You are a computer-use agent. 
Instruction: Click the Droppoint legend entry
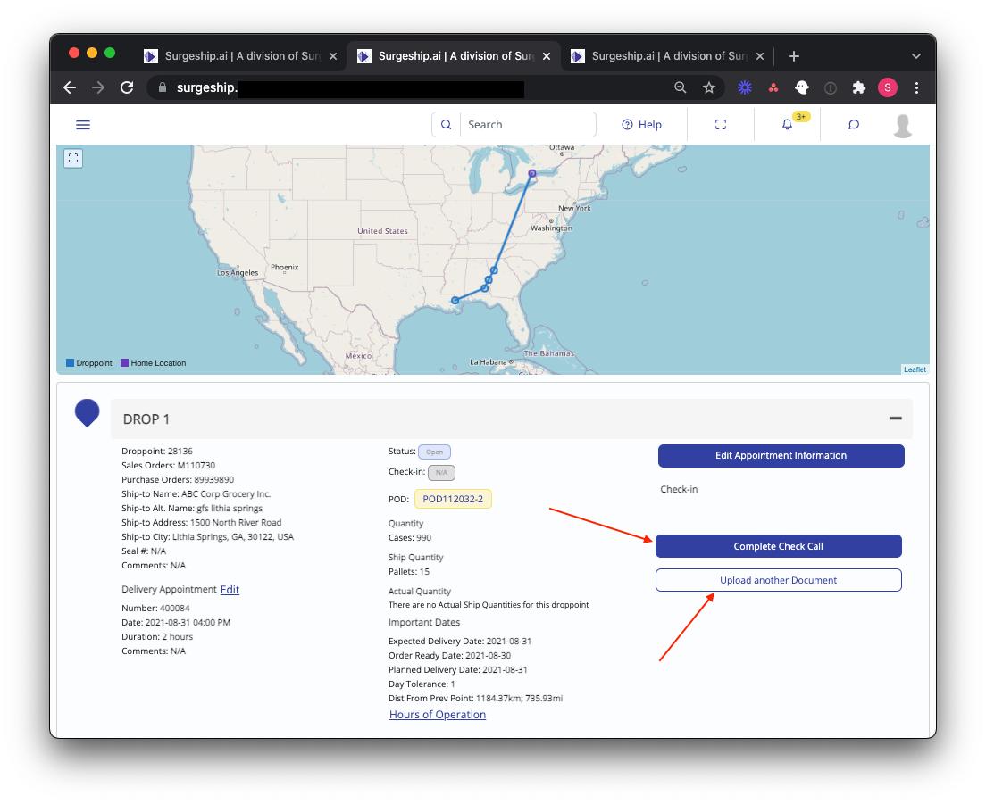89,363
